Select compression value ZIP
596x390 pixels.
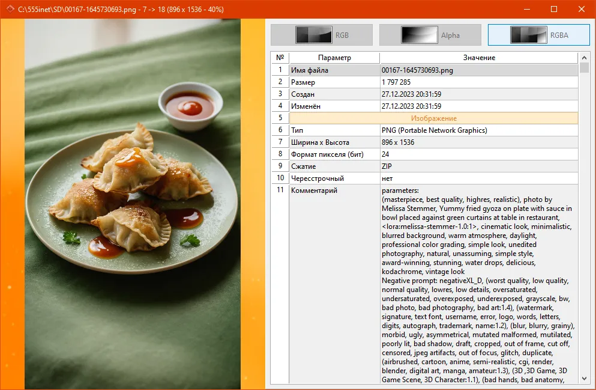click(x=479, y=166)
